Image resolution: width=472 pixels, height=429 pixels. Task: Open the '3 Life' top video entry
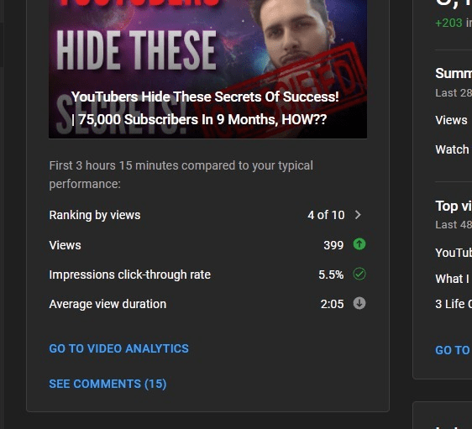coord(454,304)
